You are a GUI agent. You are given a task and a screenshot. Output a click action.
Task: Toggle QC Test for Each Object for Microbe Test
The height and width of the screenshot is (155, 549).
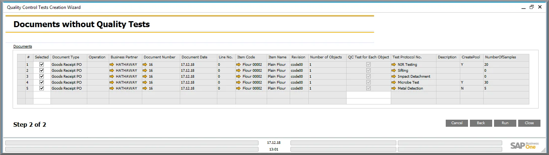(368, 82)
